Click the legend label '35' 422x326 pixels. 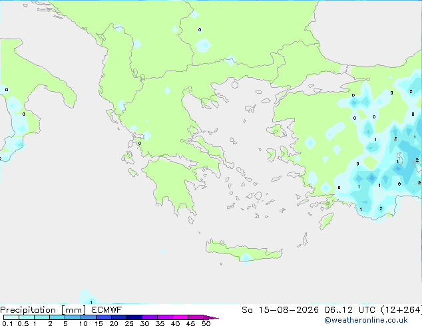pyautogui.click(x=160, y=323)
